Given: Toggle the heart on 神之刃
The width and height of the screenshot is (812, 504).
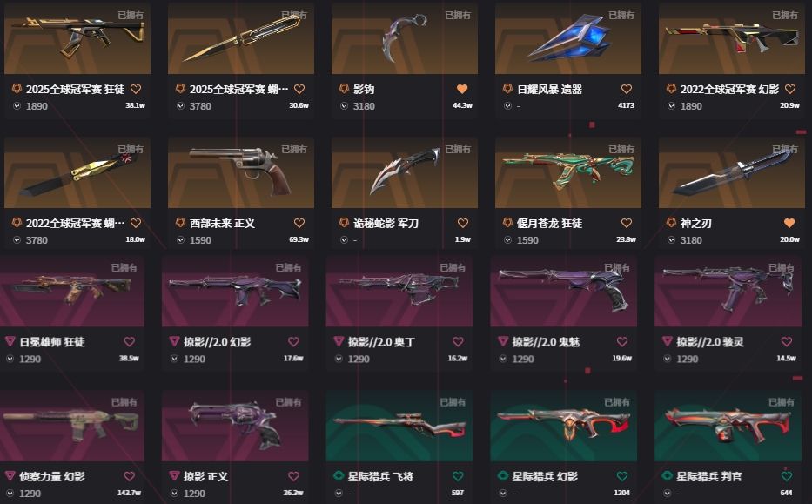Looking at the screenshot, I should (x=789, y=223).
